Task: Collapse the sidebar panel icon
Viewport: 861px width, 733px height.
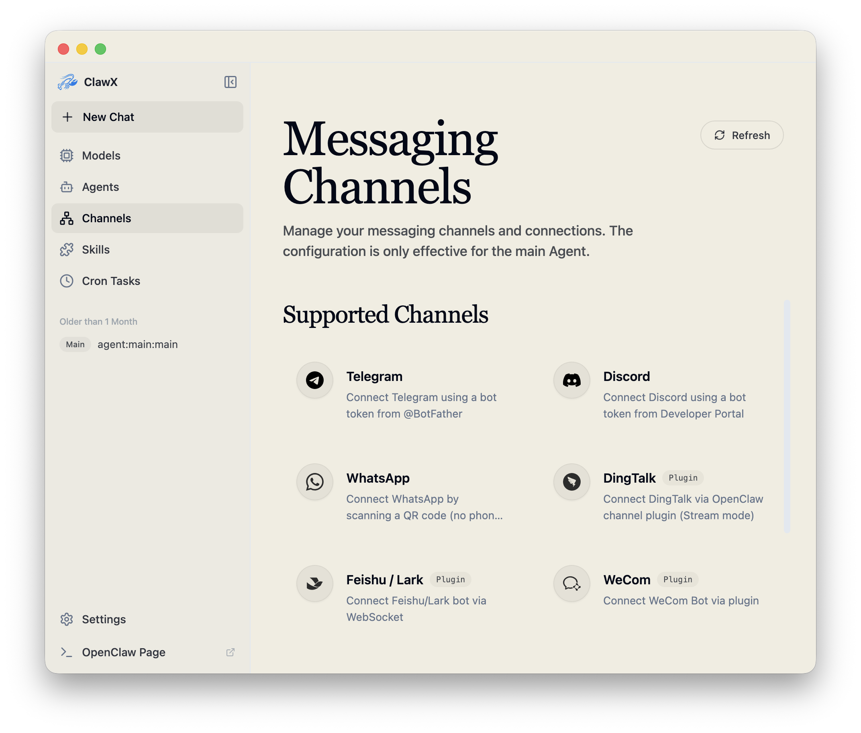Action: (x=231, y=82)
